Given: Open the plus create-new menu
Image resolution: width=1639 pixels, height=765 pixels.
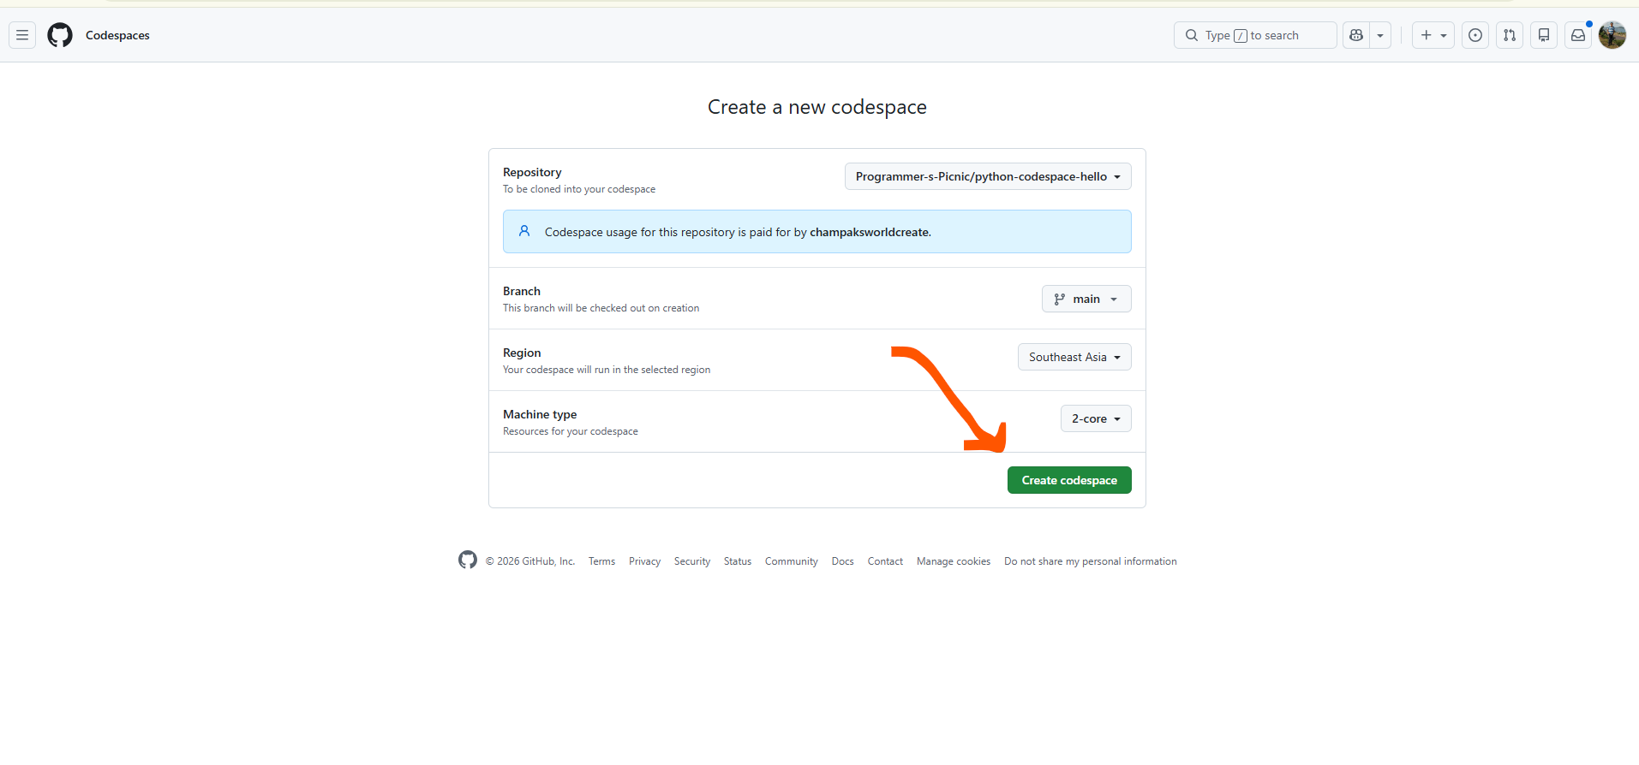Looking at the screenshot, I should point(1433,35).
